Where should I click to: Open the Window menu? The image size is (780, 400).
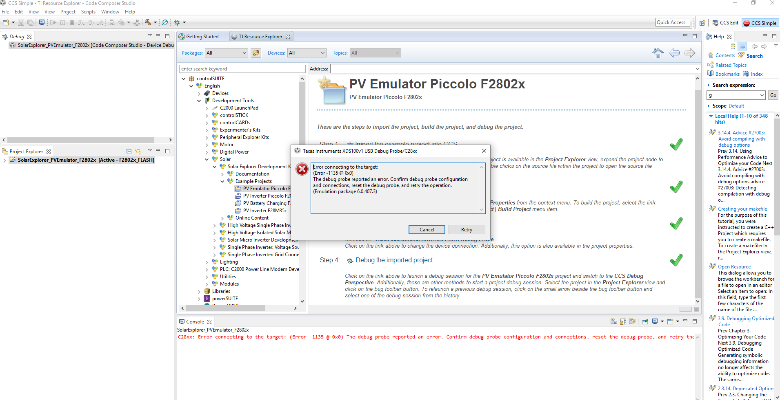tap(110, 12)
